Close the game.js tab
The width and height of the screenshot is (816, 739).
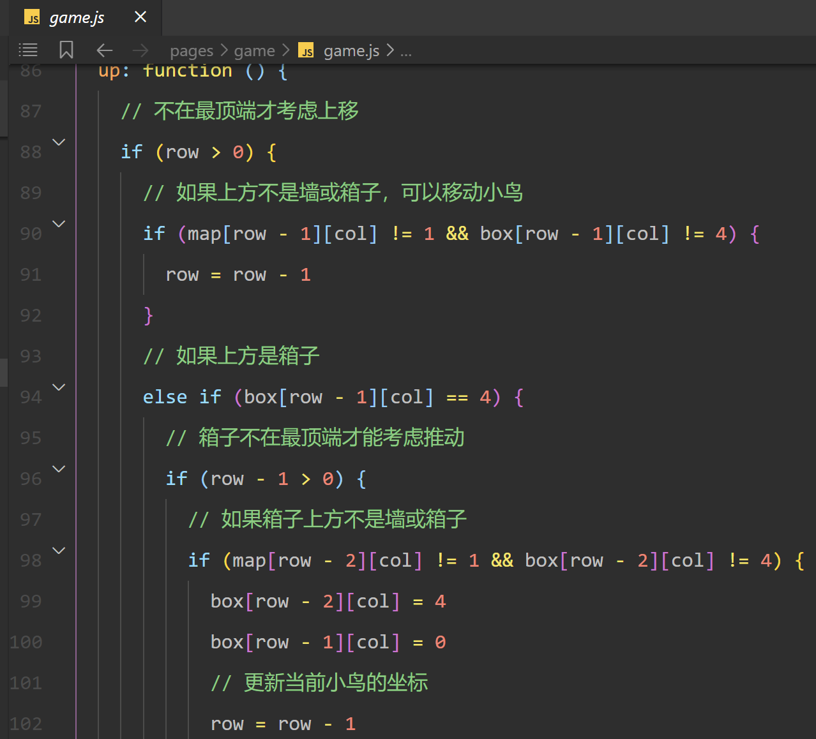click(x=140, y=17)
